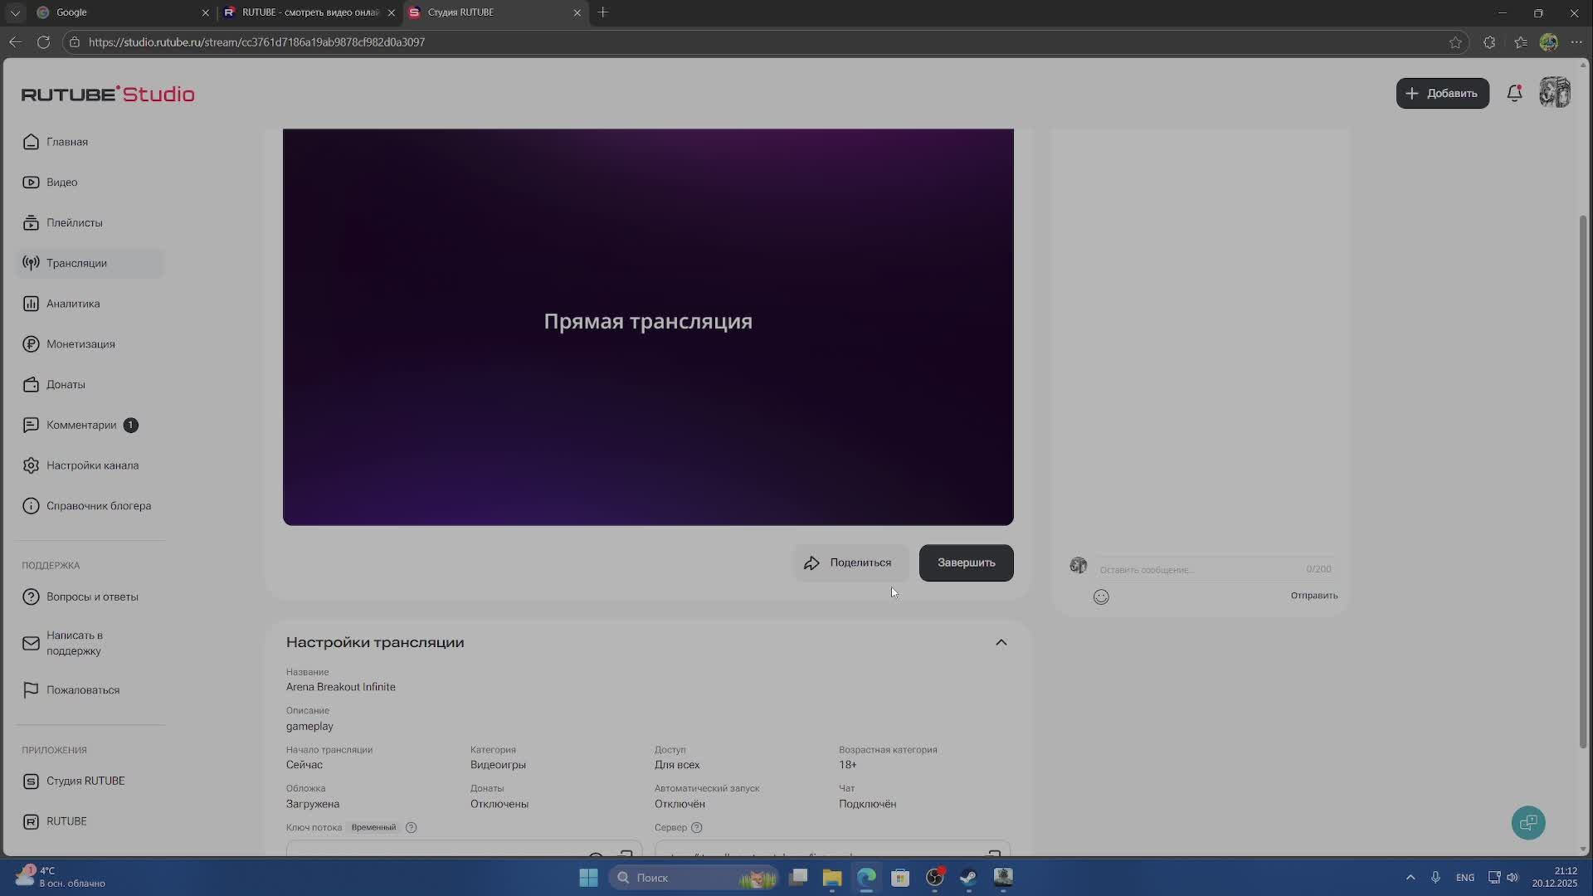Open the emoji picker in chat
The image size is (1593, 896).
[1101, 597]
